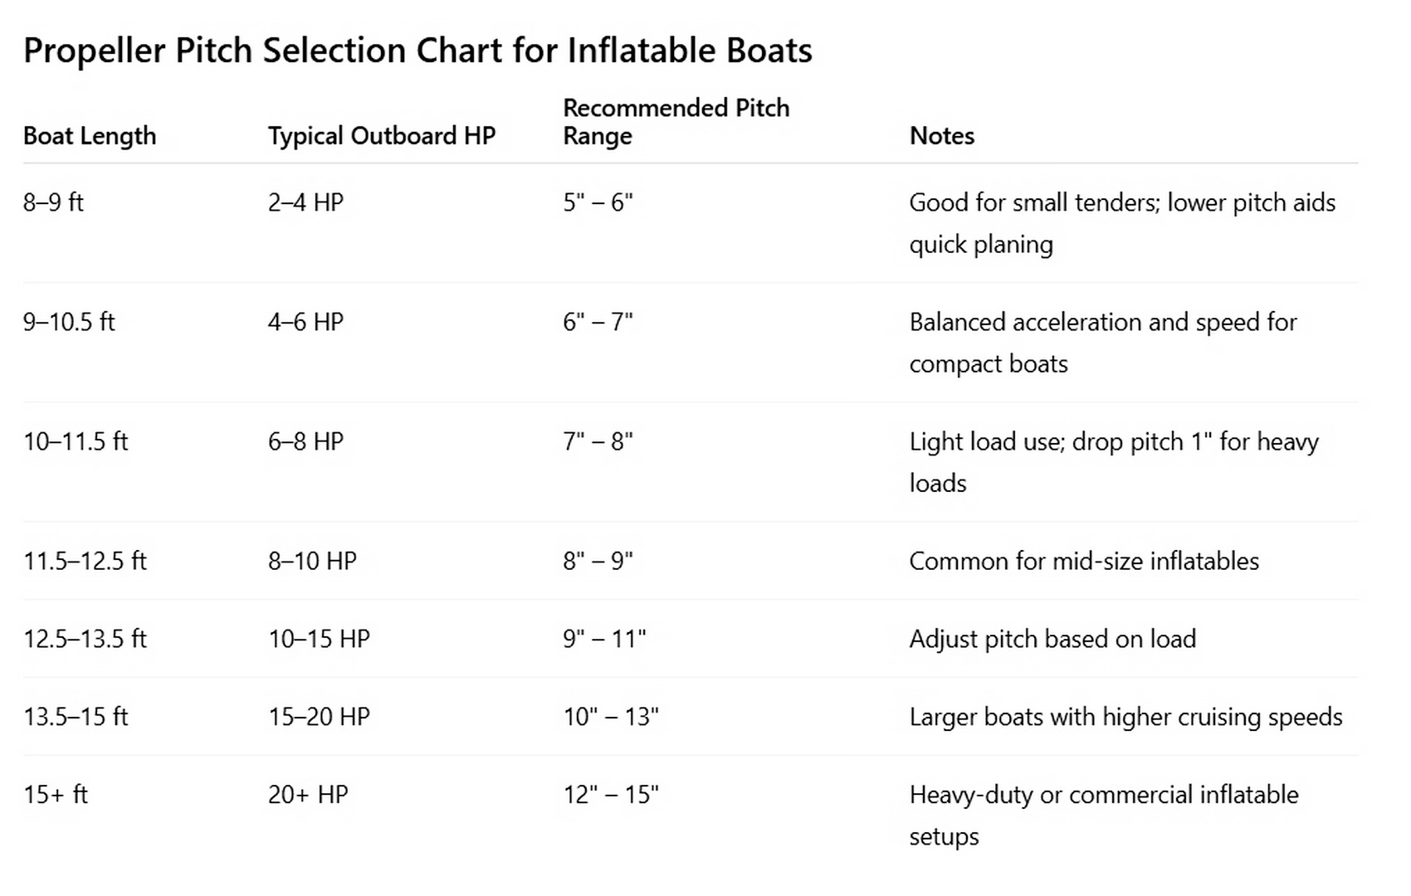This screenshot has height=896, width=1411.
Task: Click the 7" – 8" pitch cell
Action: tap(598, 441)
